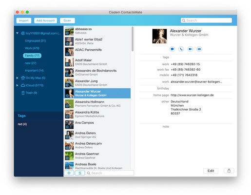
Task: Select Alessandro de Bochdanovits contact
Action: pyautogui.click(x=97, y=73)
